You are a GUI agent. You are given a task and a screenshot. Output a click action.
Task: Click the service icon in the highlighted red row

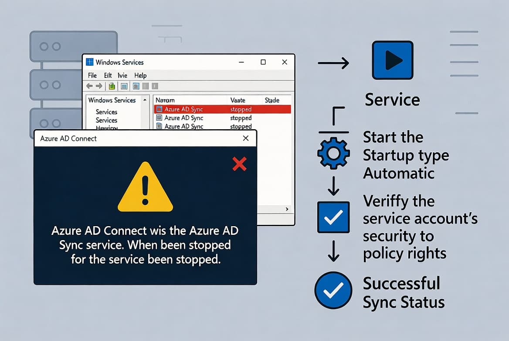click(159, 109)
